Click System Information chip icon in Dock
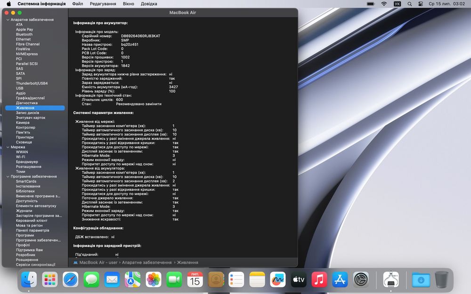This screenshot has height=294, width=471. [x=391, y=279]
